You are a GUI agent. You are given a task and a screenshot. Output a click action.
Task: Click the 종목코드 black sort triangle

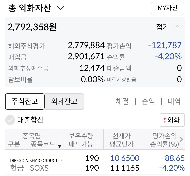pos(59,146)
